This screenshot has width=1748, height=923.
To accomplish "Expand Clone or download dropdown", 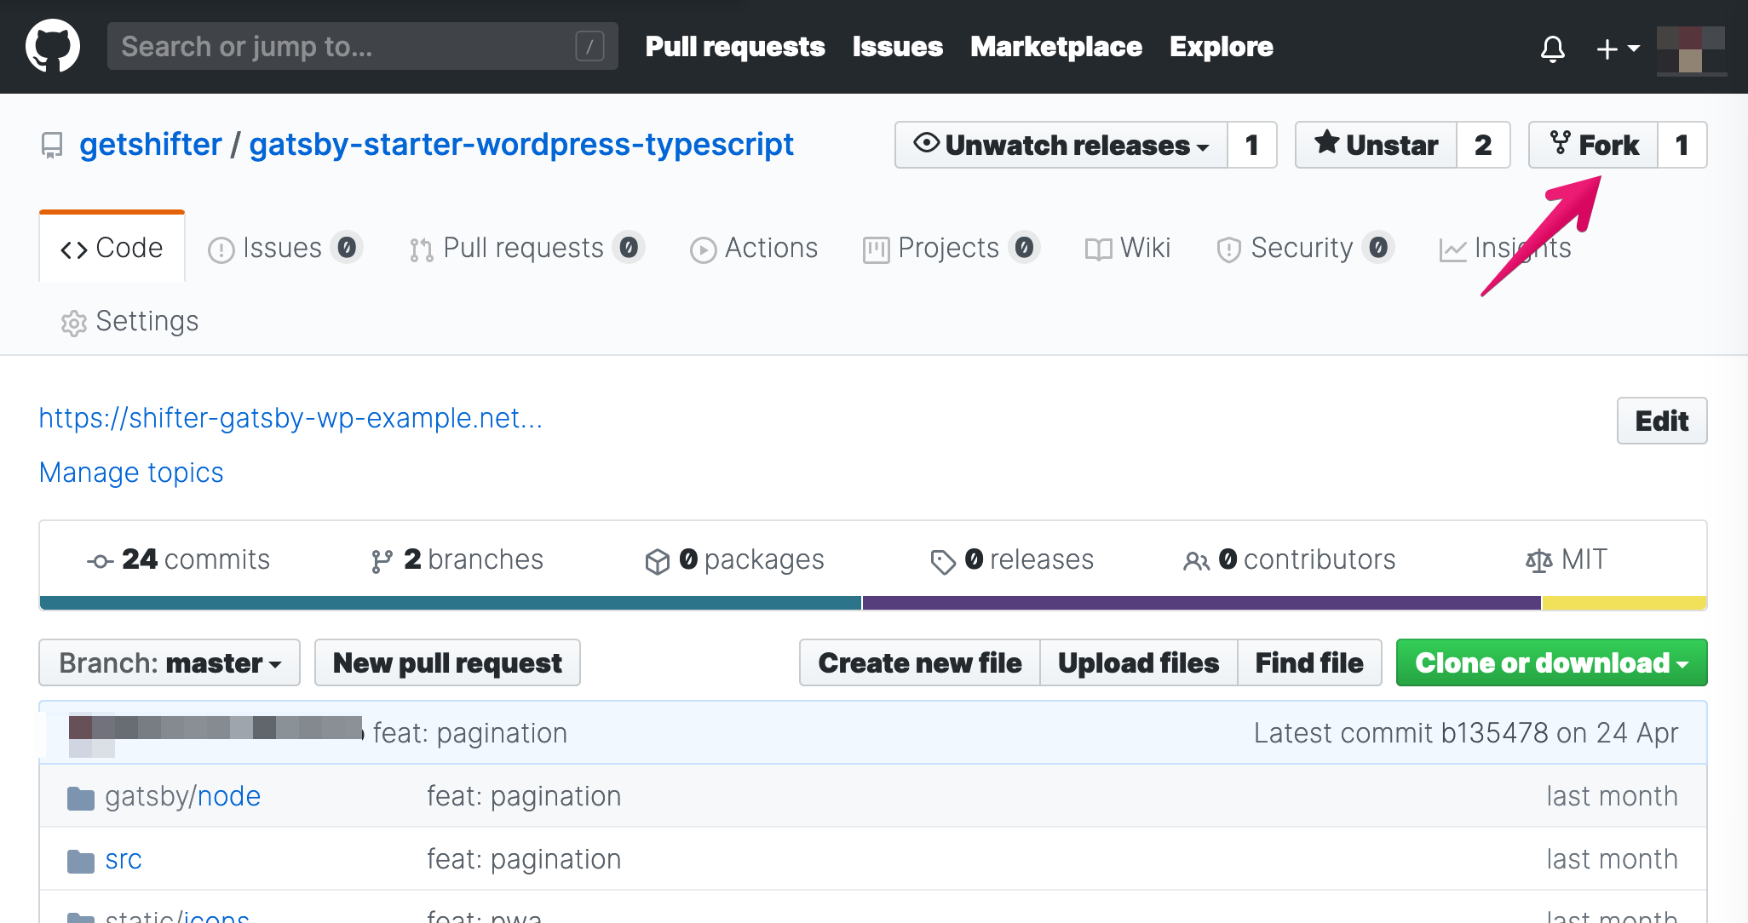I will [1551, 662].
